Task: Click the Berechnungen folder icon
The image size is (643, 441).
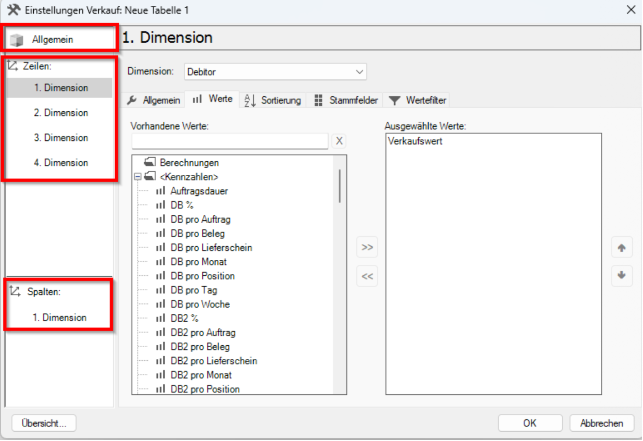Action: [x=150, y=162]
